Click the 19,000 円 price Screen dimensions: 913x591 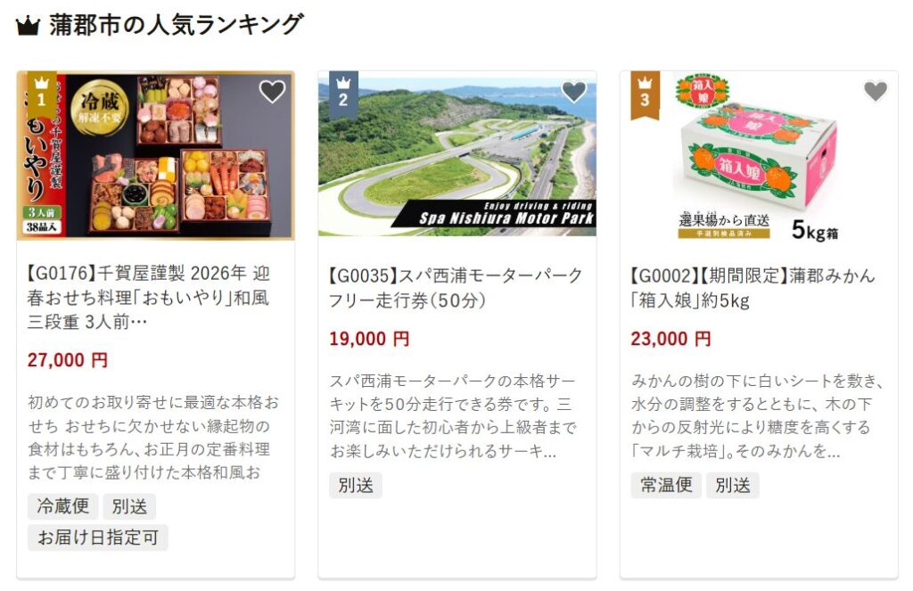coord(369,339)
